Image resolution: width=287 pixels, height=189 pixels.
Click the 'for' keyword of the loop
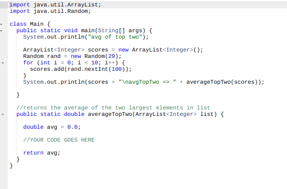(x=28, y=63)
